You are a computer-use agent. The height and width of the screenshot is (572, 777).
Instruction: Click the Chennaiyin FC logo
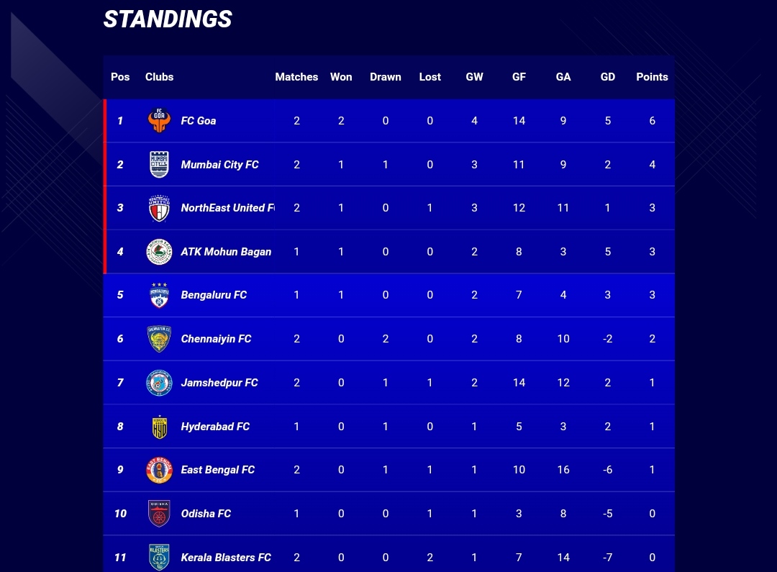click(159, 339)
